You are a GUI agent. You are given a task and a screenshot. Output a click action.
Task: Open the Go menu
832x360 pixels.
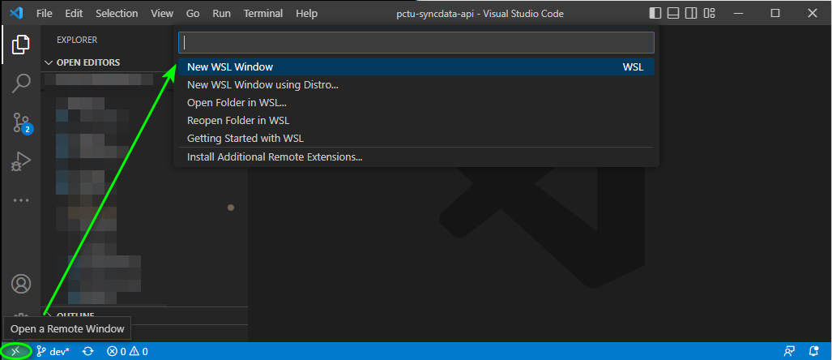tap(193, 13)
